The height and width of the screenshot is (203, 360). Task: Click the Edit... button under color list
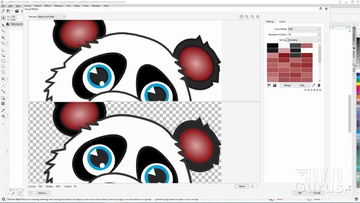point(303,85)
